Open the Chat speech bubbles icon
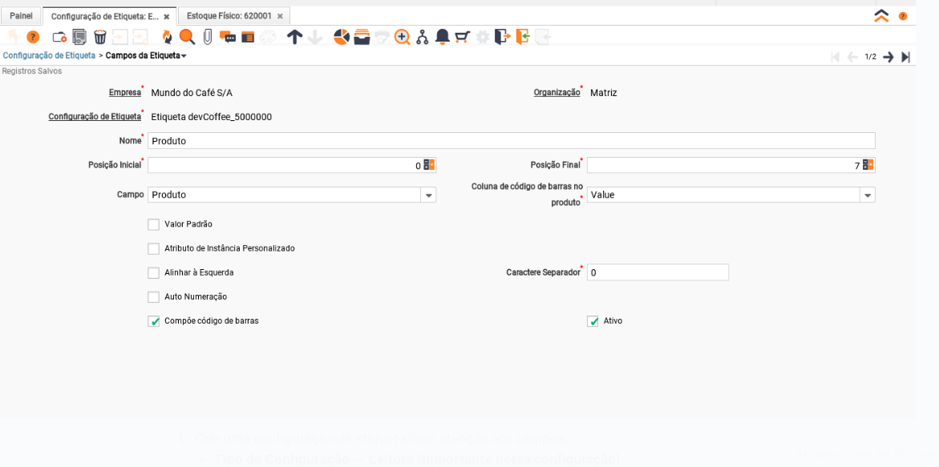 point(228,37)
